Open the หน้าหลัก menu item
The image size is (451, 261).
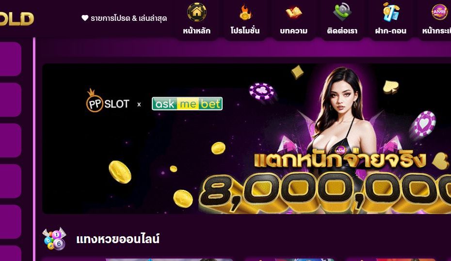tap(197, 31)
